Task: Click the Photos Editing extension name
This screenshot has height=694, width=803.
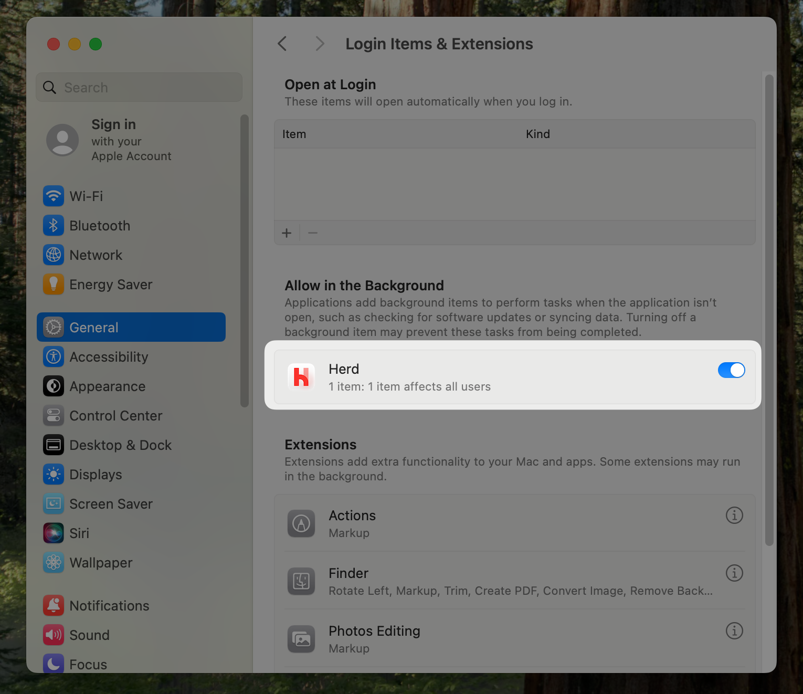Action: point(375,631)
